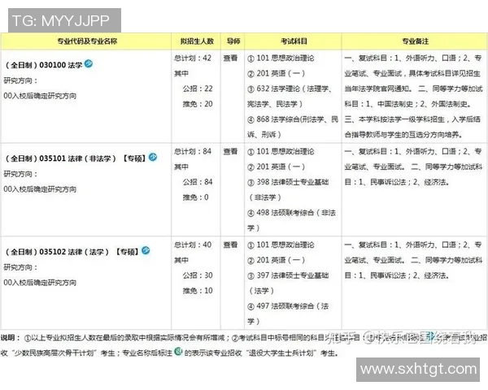Screen dimensions: 488x390
Task: Click subject ④ 498 法硕联考综合
Action: pos(292,220)
